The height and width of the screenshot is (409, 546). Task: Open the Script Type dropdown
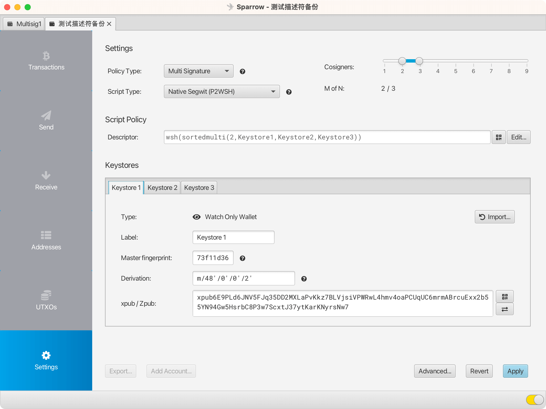click(x=222, y=92)
